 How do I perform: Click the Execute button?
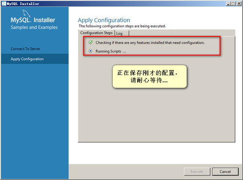pyautogui.click(x=197, y=172)
